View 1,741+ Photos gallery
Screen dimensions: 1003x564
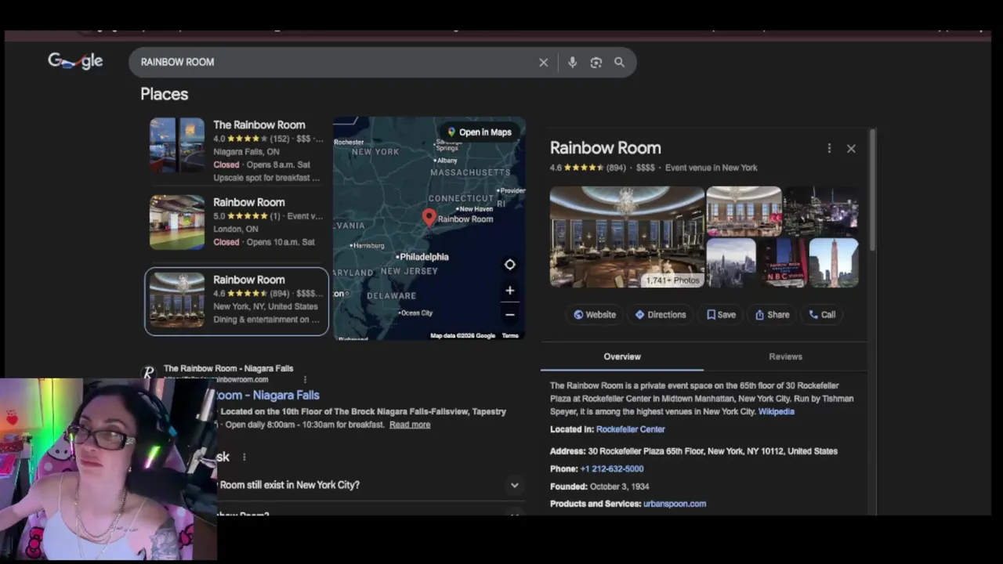[672, 280]
